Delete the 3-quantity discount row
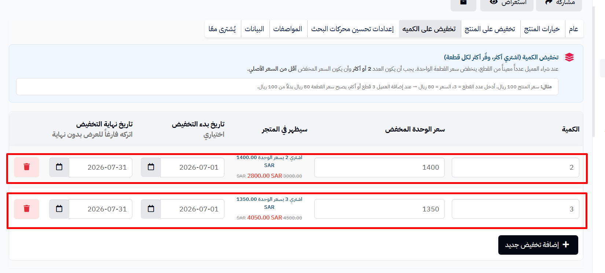605x273 pixels. pyautogui.click(x=26, y=209)
